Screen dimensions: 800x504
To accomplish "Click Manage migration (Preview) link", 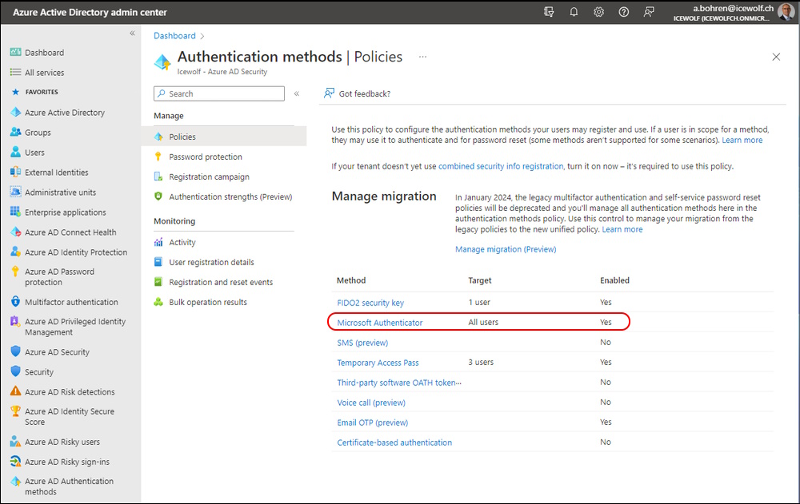I will (506, 249).
